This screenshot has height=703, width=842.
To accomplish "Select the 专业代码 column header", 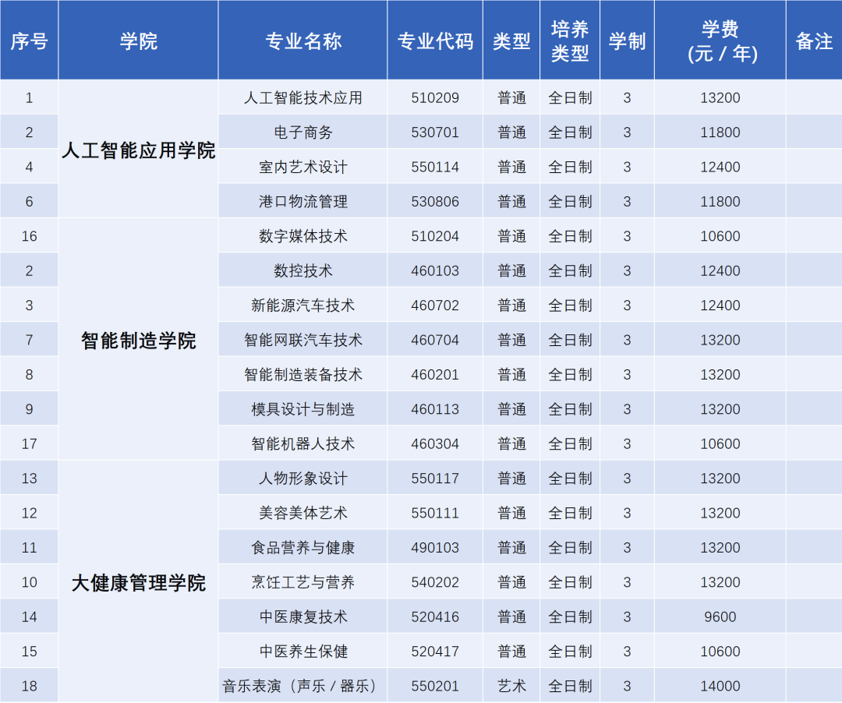I will click(435, 41).
